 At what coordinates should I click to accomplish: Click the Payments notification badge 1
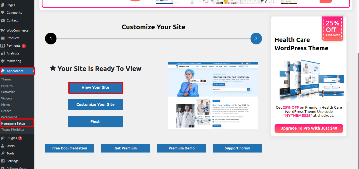coord(24,46)
